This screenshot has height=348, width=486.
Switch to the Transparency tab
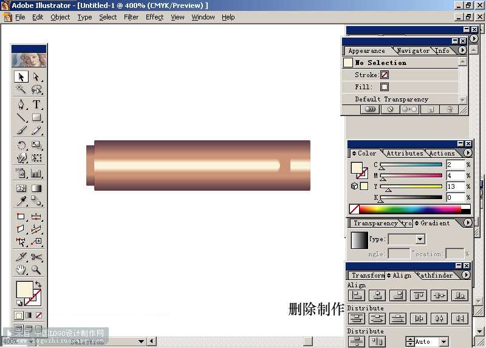point(375,223)
